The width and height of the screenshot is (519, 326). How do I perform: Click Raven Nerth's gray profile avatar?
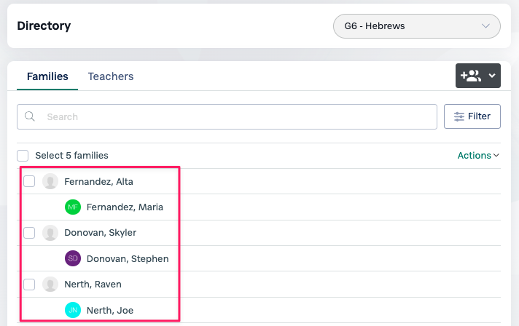(x=50, y=285)
